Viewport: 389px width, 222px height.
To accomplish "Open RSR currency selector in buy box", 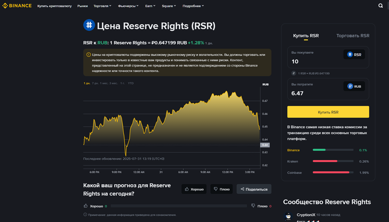I will pos(354,55).
